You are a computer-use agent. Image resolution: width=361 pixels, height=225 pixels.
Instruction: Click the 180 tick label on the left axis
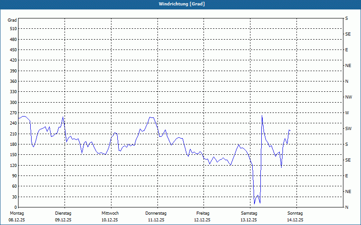[13, 144]
